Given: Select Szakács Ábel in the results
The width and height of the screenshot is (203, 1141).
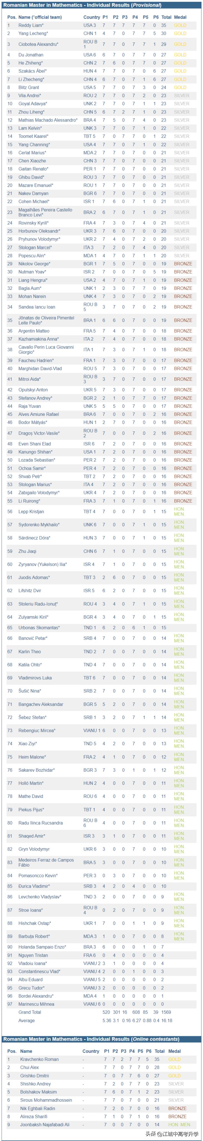Looking at the screenshot, I should [x=32, y=71].
